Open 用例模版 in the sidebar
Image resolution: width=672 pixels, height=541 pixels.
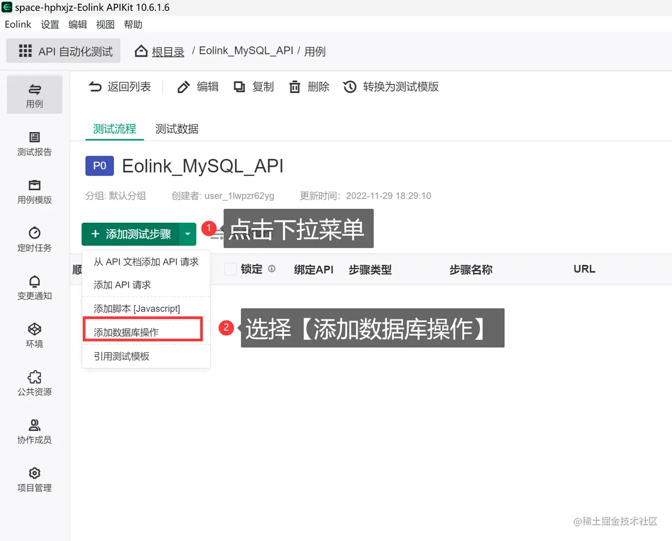pyautogui.click(x=35, y=192)
